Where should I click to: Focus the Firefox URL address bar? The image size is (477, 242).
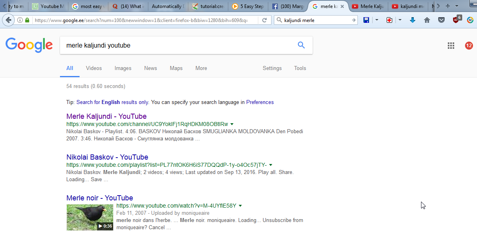click(x=141, y=20)
